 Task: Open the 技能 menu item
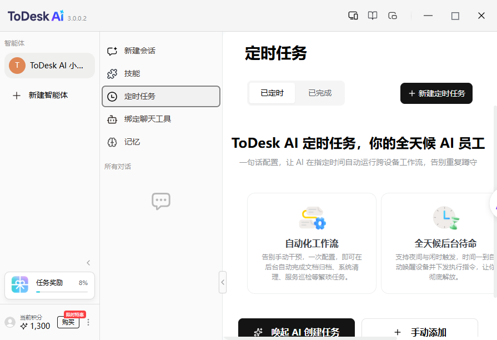pos(161,73)
